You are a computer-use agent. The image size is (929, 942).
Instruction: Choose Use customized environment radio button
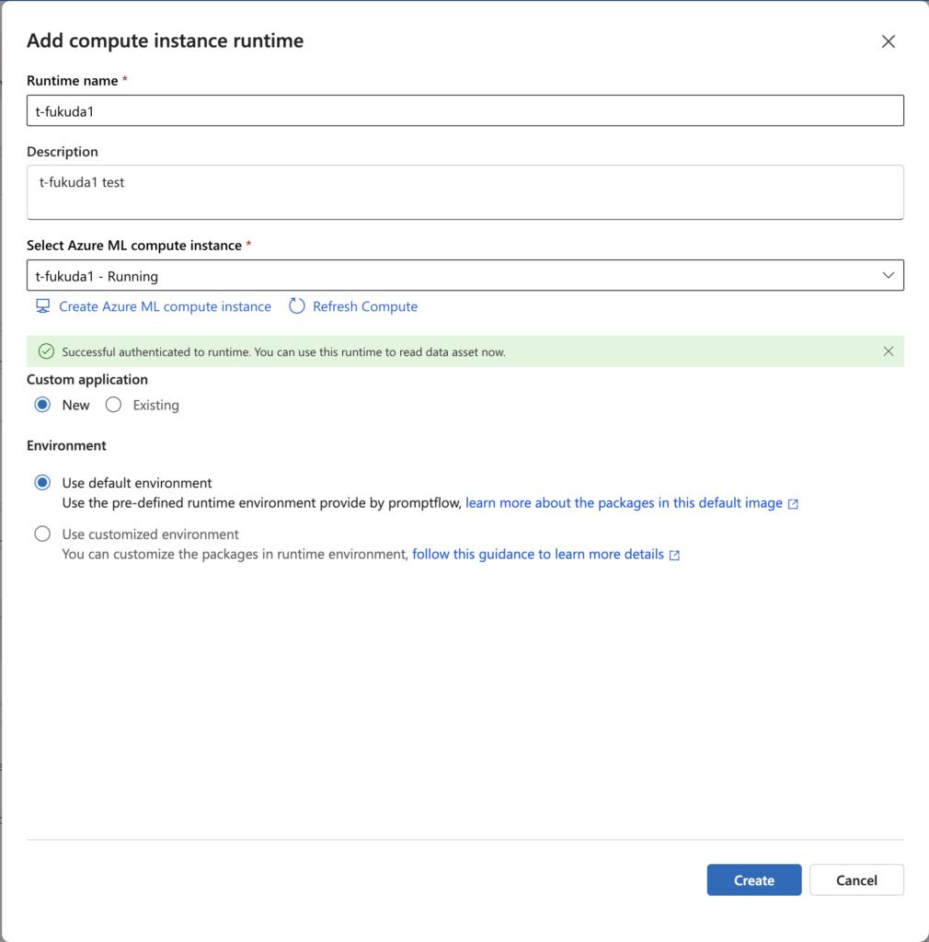click(x=42, y=534)
